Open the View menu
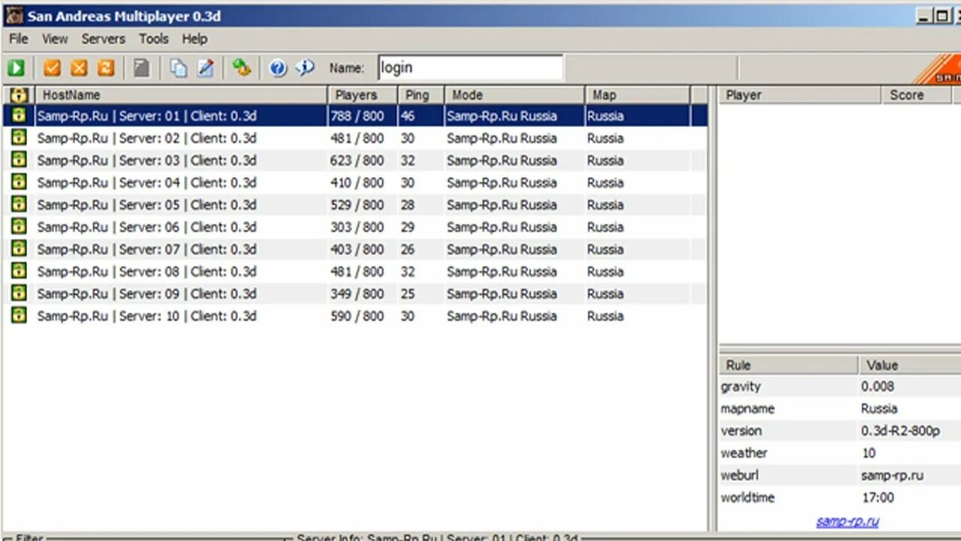Viewport: 961px width, 541px height. (55, 39)
